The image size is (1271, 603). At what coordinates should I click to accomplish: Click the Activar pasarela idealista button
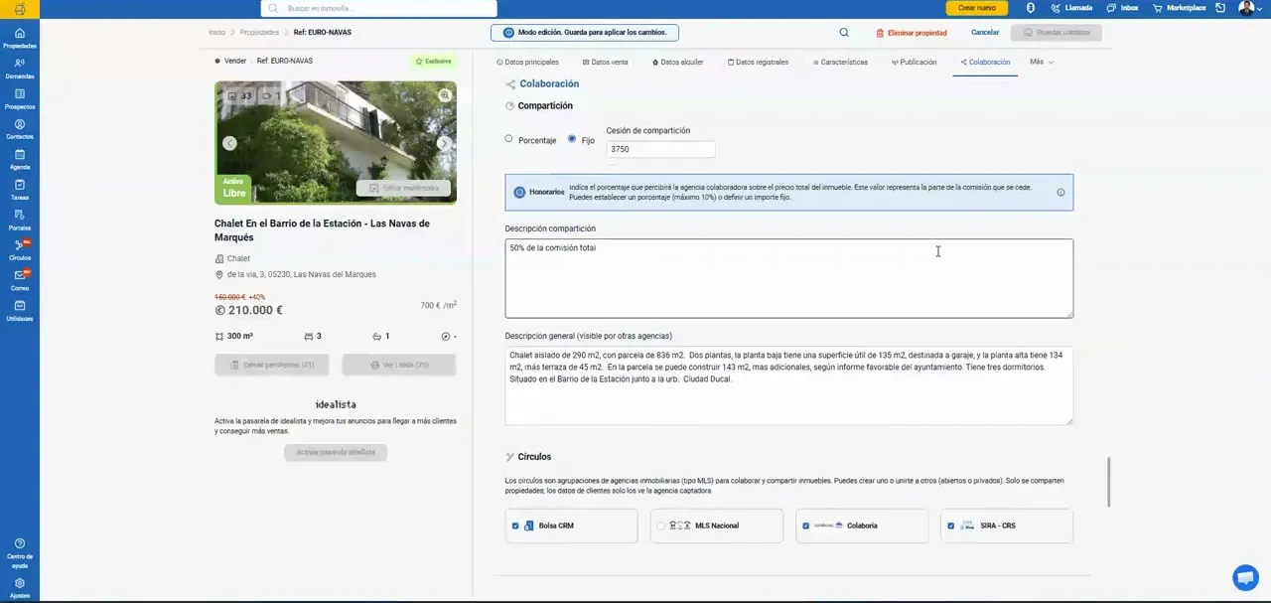[336, 452]
